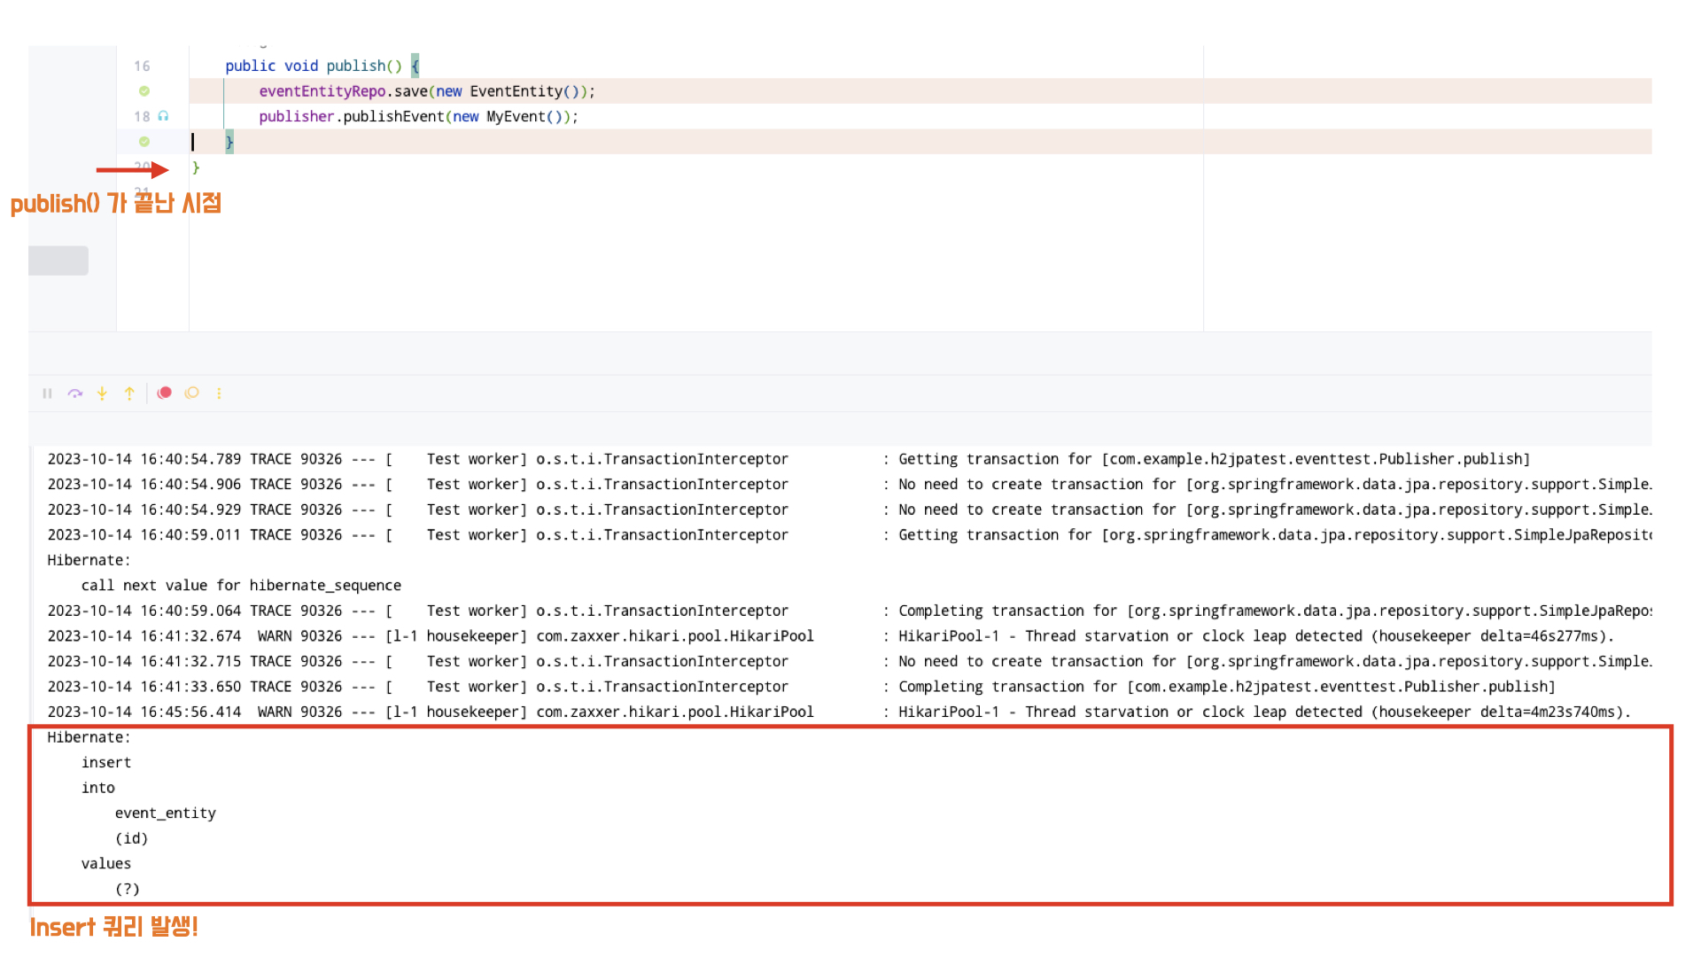Click line number 16 in gutter

(x=142, y=66)
